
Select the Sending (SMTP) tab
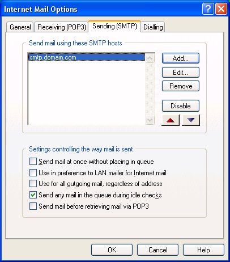click(x=114, y=26)
